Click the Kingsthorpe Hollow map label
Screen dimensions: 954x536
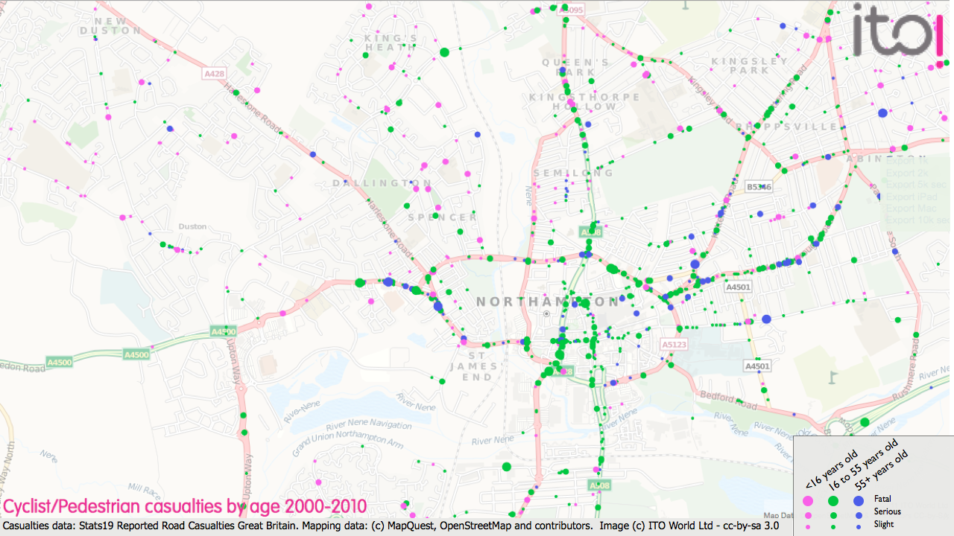[x=584, y=102]
